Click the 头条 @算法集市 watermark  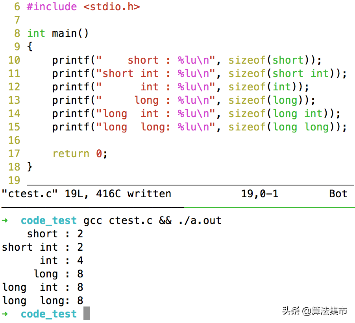[x=314, y=311]
